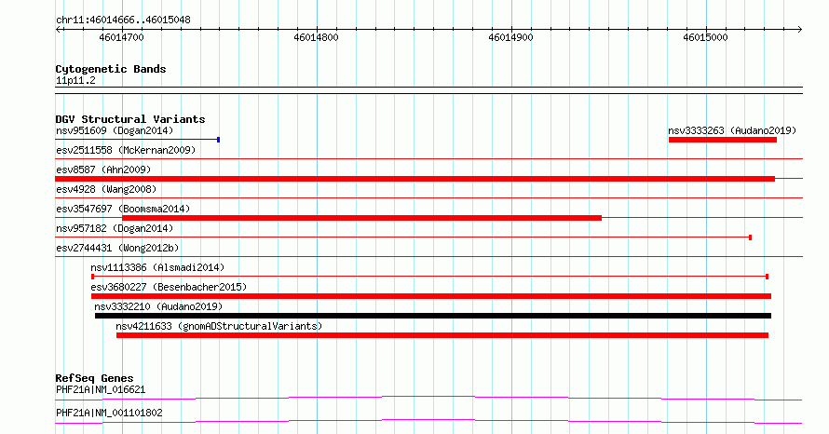Click the esv8587 (Ahn2009) label

coord(103,170)
